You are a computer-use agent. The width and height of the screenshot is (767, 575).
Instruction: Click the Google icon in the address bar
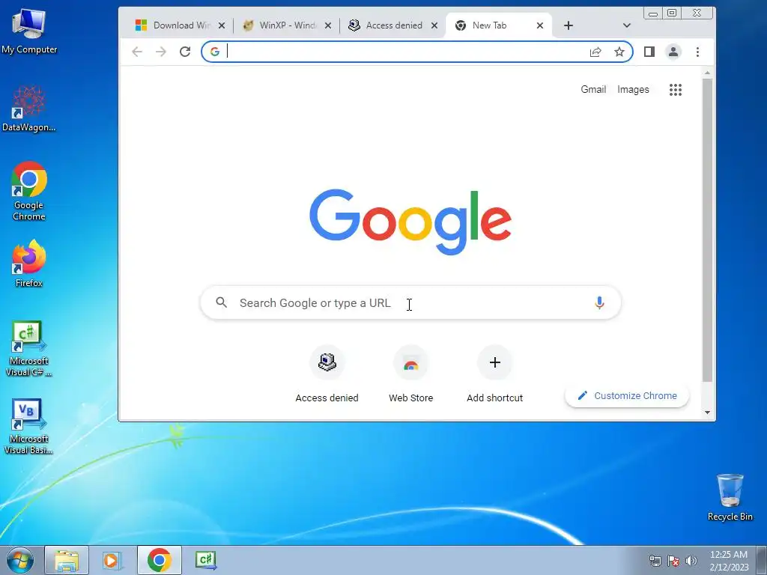click(215, 52)
